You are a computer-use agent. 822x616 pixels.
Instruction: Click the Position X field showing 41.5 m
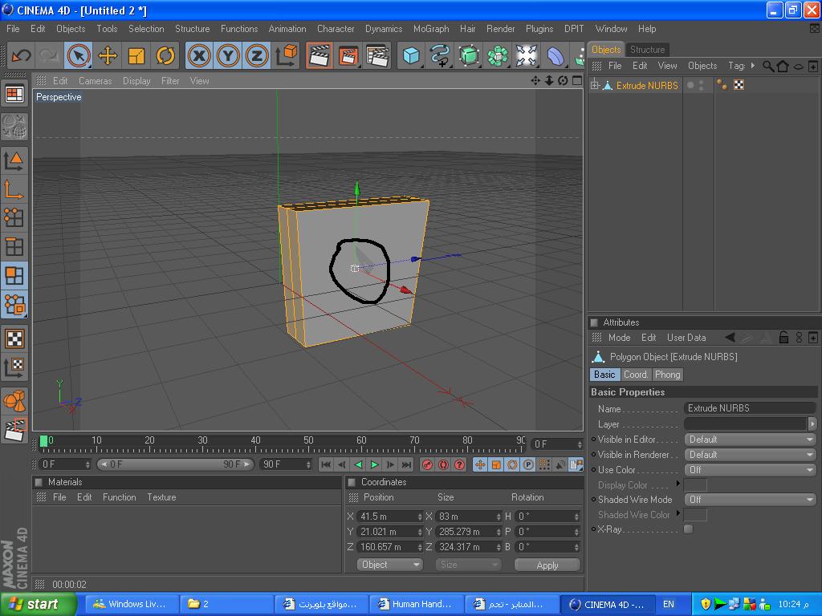tap(389, 517)
